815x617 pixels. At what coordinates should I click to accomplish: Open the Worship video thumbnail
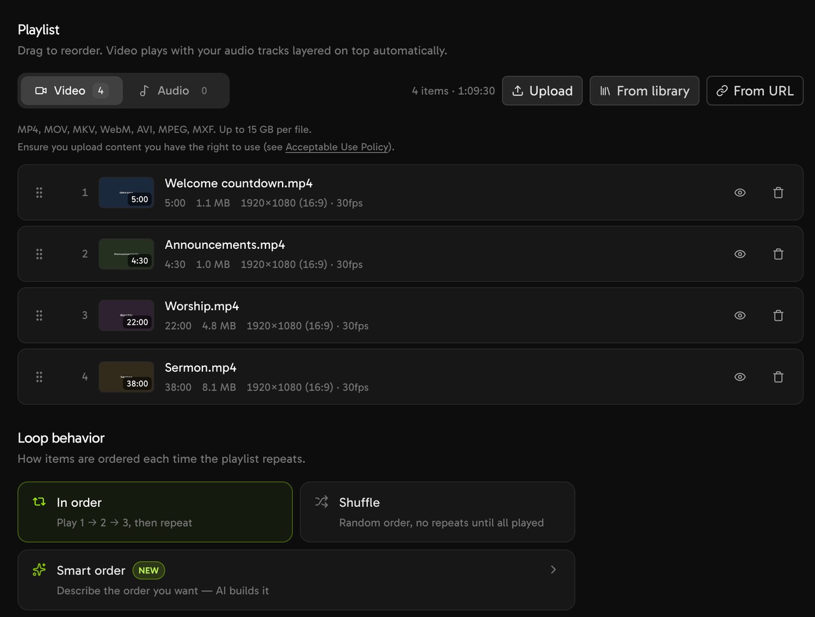click(x=126, y=315)
